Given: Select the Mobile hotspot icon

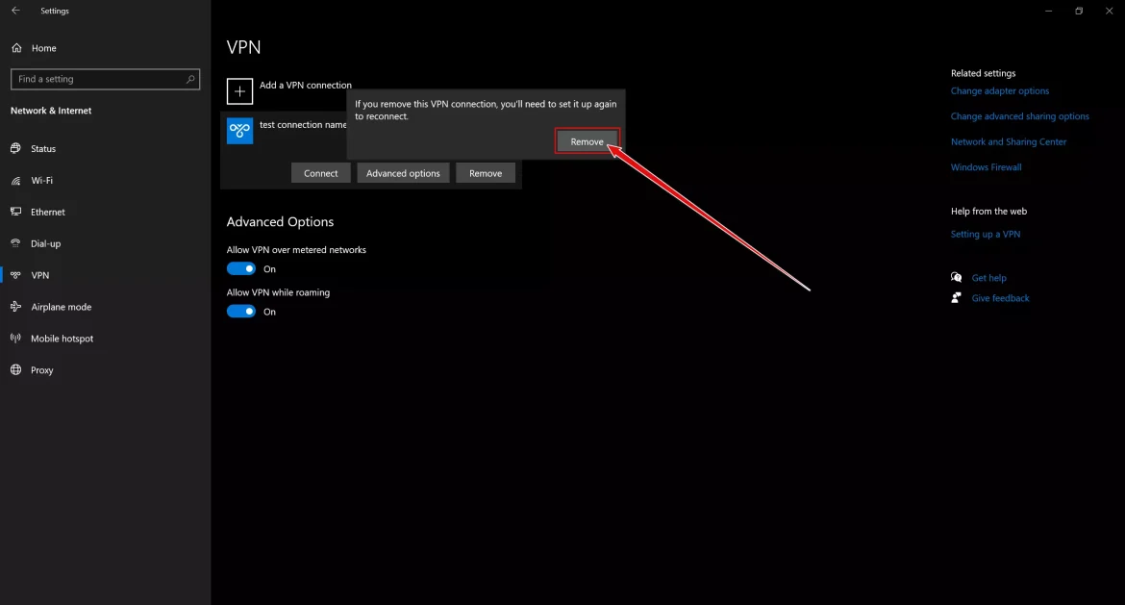Looking at the screenshot, I should coord(15,338).
